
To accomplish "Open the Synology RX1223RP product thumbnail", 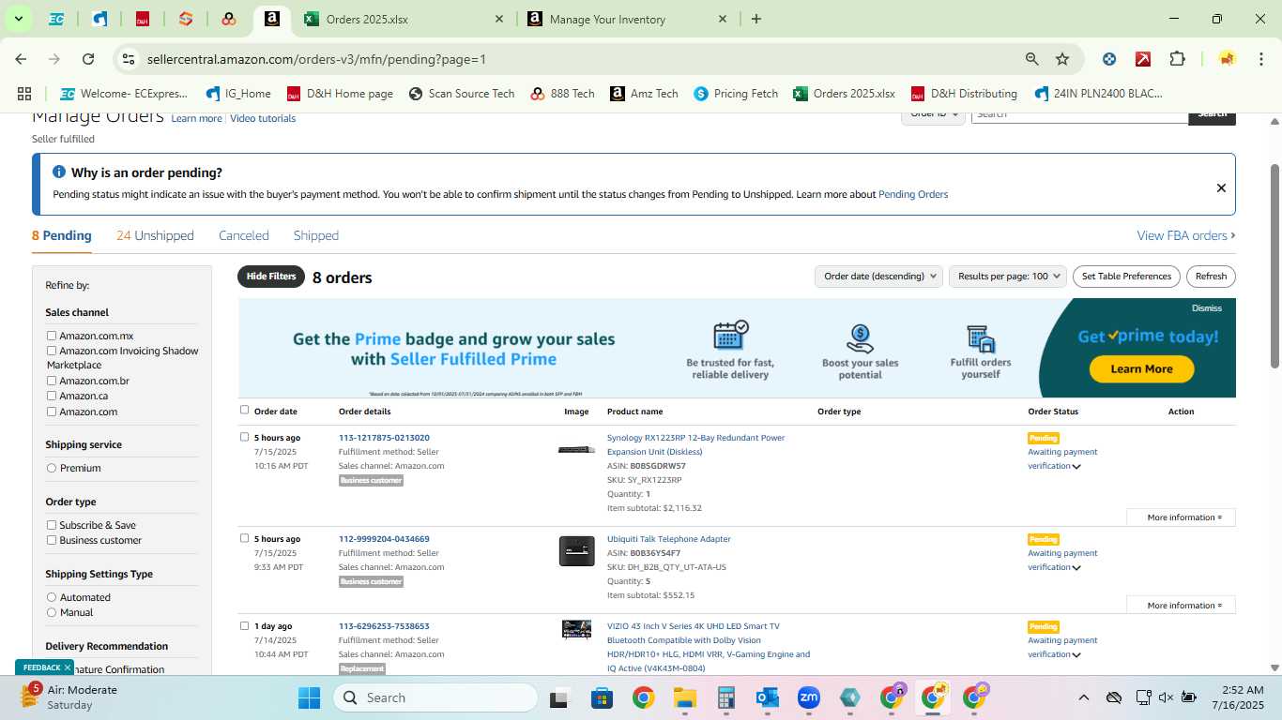I will [x=576, y=450].
